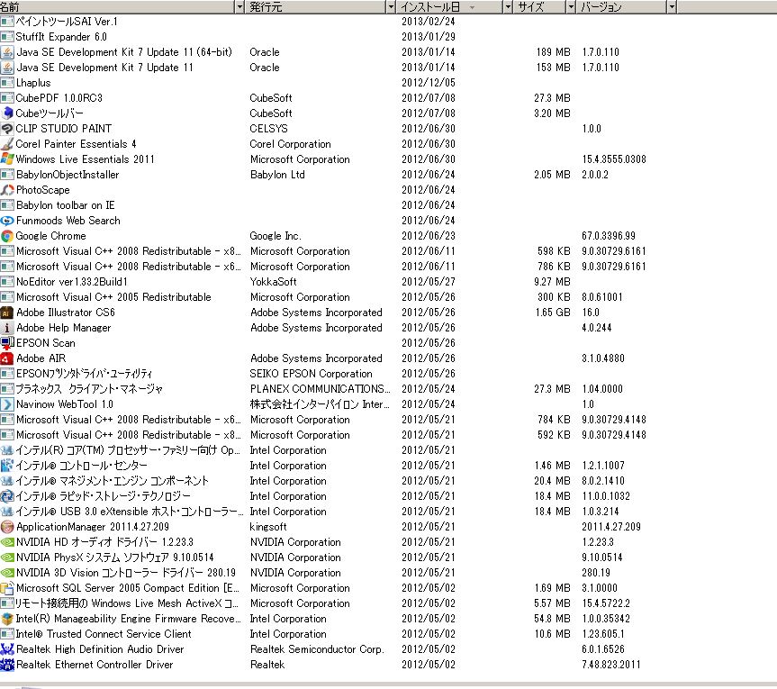Click the 15.4.3555.0308 version cell
The width and height of the screenshot is (777, 689).
614,159
